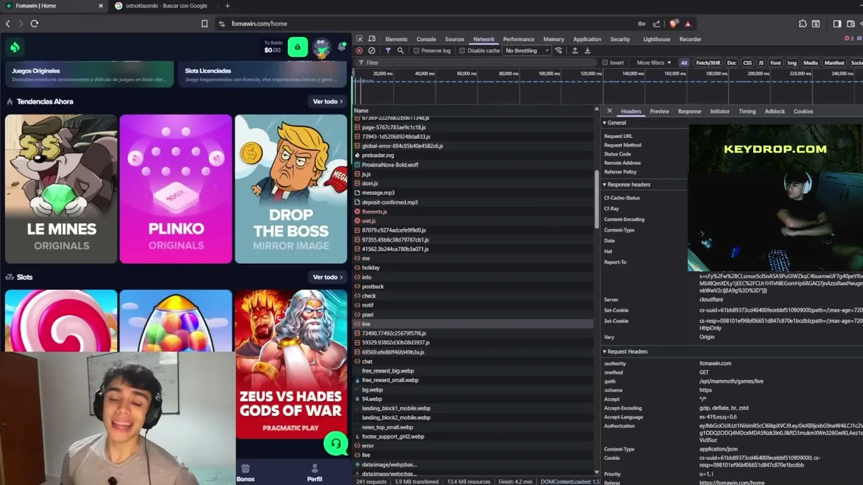The width and height of the screenshot is (863, 485).
Task: Toggle the device toolbar icon in DevTools
Action: pos(371,39)
